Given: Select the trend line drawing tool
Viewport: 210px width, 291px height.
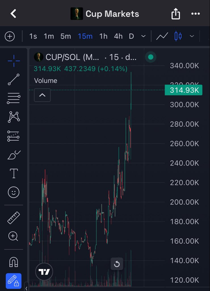Looking at the screenshot, I should (14, 80).
